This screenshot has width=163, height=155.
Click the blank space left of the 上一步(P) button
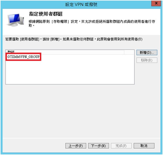34,146
